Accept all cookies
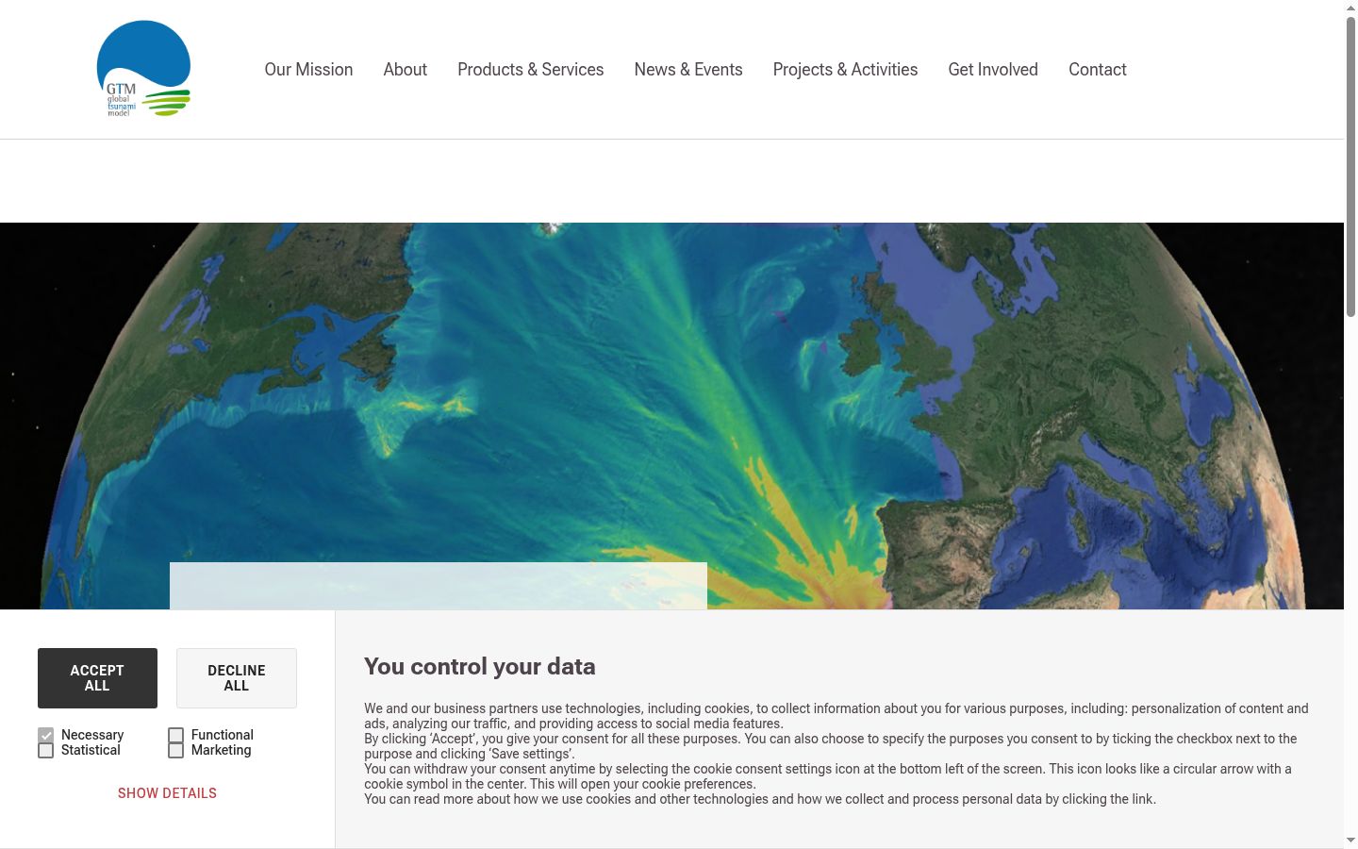Image resolution: width=1358 pixels, height=849 pixels. click(x=97, y=678)
